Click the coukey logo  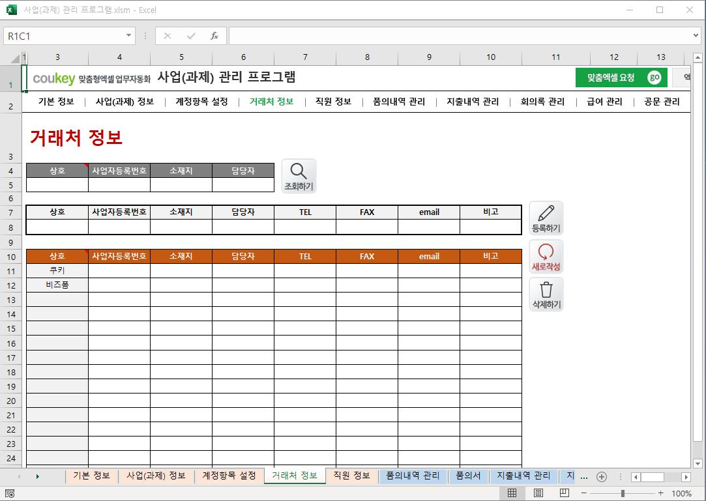[53, 78]
